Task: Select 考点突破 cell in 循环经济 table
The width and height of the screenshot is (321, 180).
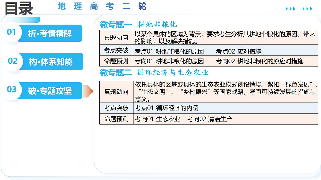Action: [116, 108]
